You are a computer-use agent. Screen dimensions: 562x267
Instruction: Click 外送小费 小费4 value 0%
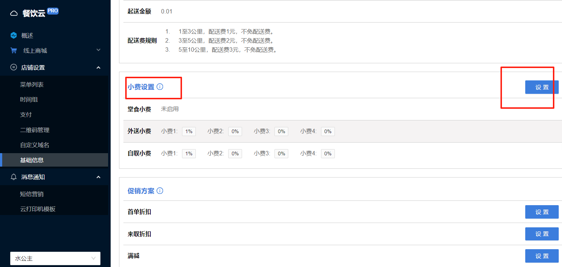click(x=328, y=131)
